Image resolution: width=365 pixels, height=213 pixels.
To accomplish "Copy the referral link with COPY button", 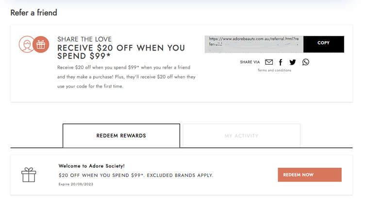I will click(324, 44).
